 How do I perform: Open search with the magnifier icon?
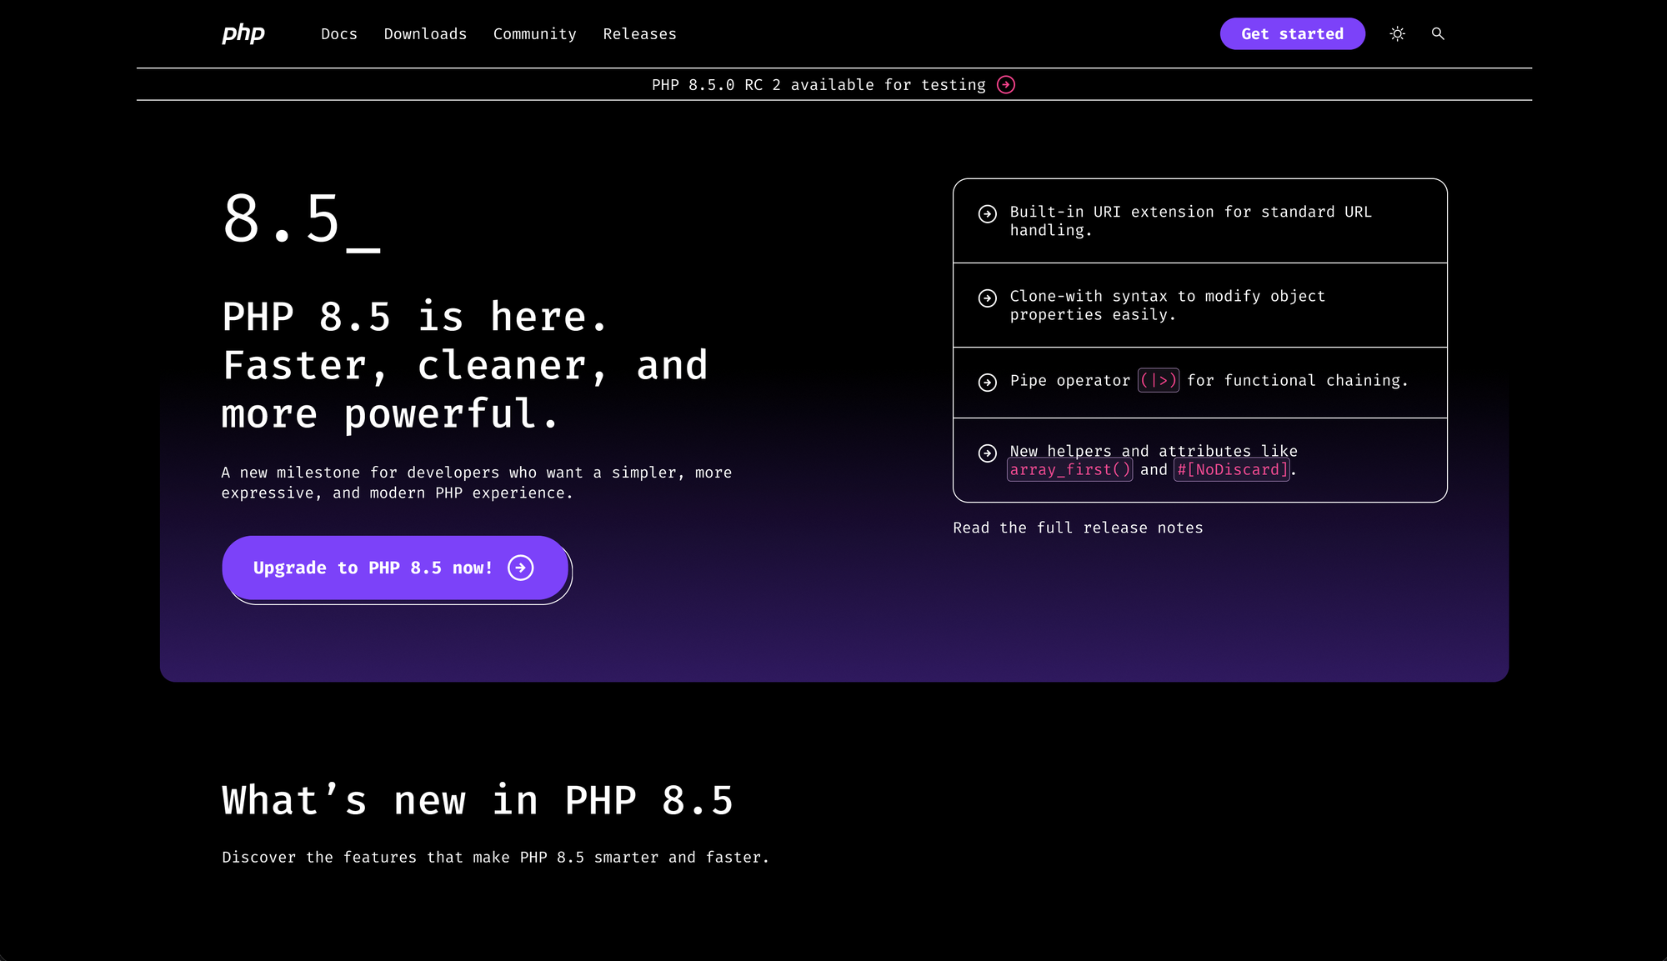pos(1438,33)
